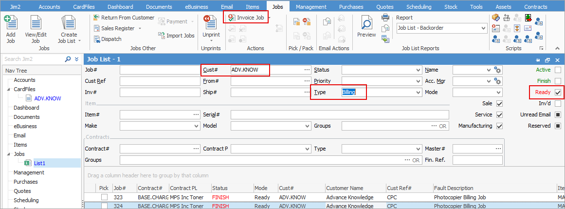Expand the Invoice Job dropdown arrow
This screenshot has height=209, width=565.
[x=270, y=18]
